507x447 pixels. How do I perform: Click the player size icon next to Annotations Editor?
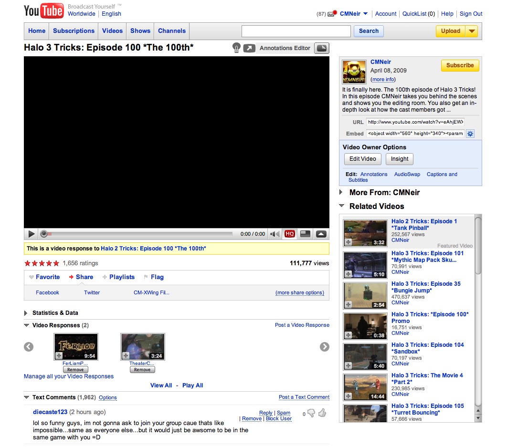pos(322,48)
